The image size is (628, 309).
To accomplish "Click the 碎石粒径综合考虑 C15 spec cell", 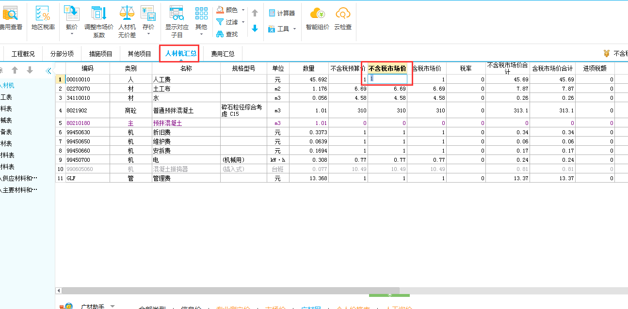I will pos(244,110).
